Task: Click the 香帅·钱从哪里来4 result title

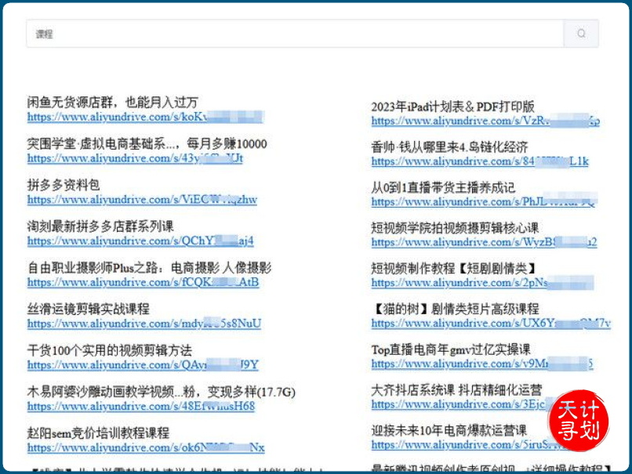Action: click(455, 145)
